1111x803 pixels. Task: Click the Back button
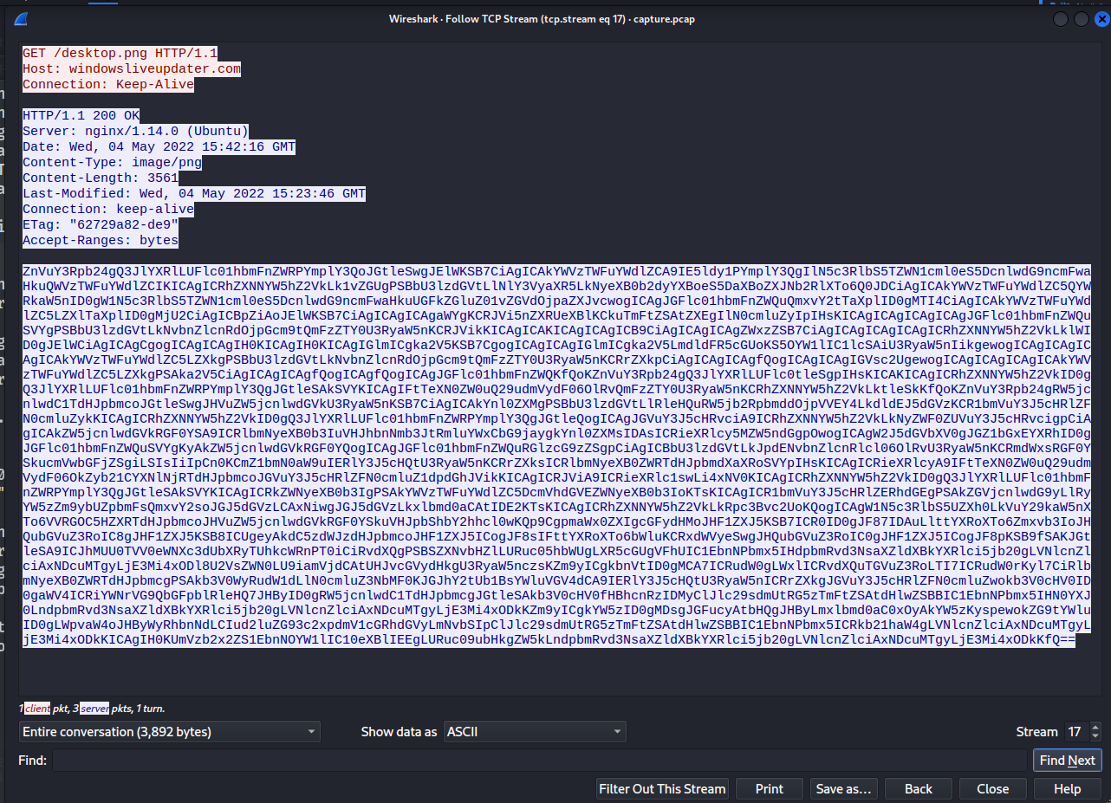tap(919, 788)
